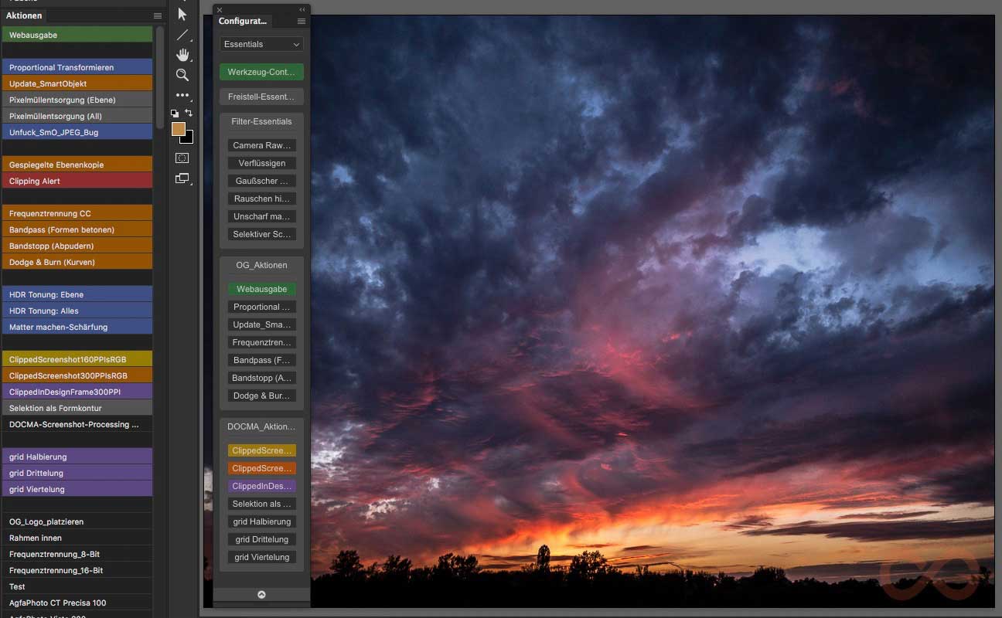Switch to the Aktionen tab
The width and height of the screenshot is (1002, 618).
pos(24,15)
